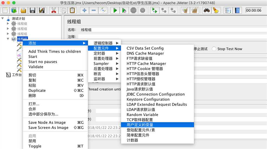
Task: Open the 监听器 submenu
Action: [104, 79]
